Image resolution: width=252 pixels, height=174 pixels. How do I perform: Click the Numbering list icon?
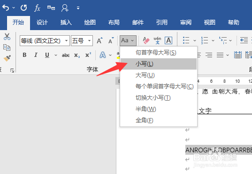[x=205, y=40]
